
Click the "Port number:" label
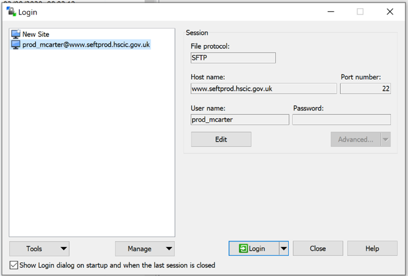point(361,77)
